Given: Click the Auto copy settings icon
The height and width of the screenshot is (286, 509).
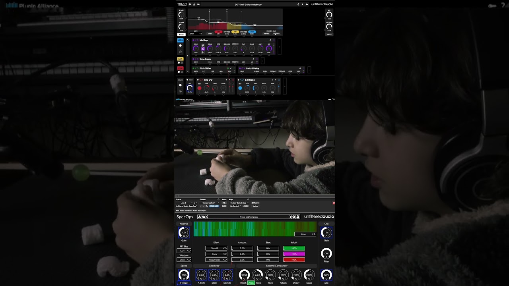Looking at the screenshot, I should (x=224, y=203).
